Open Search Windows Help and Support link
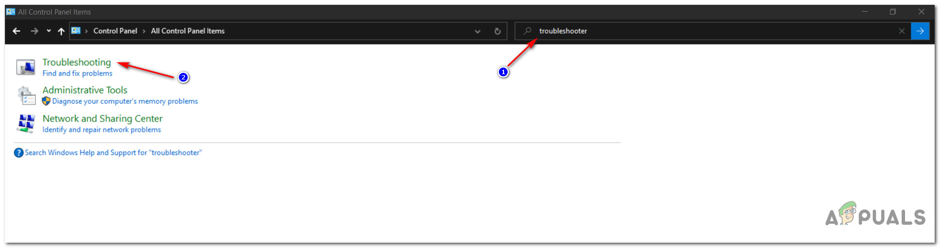The height and width of the screenshot is (248, 940). (x=113, y=153)
